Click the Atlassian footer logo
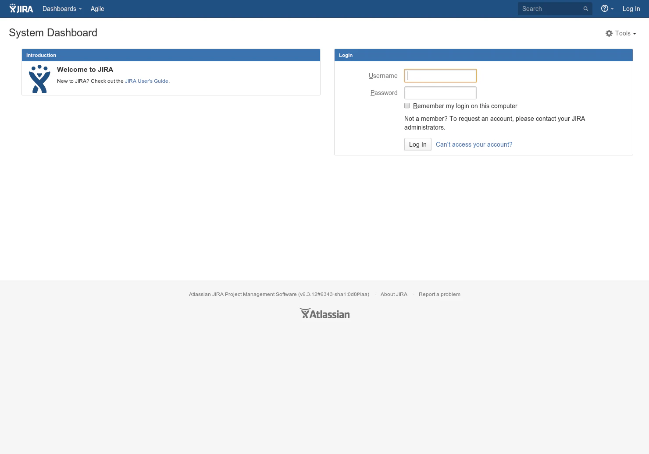Viewport: 649px width, 454px height. click(x=324, y=313)
